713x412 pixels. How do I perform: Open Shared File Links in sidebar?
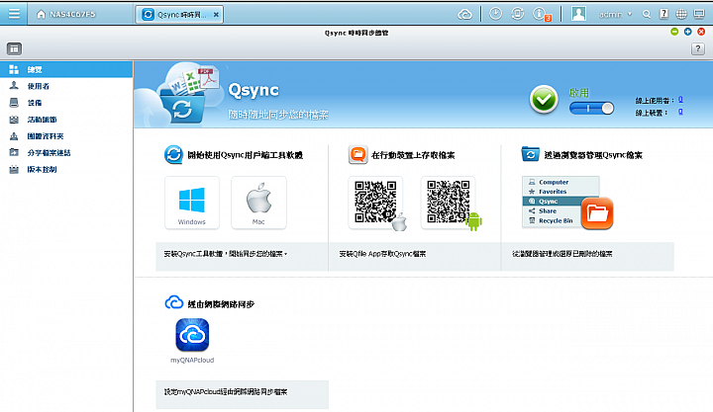[66, 152]
